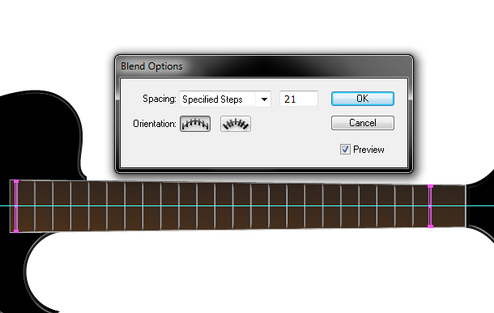Click bottom anchor point of right magenta fret
Screen dimensions: 494x313
pyautogui.click(x=430, y=226)
